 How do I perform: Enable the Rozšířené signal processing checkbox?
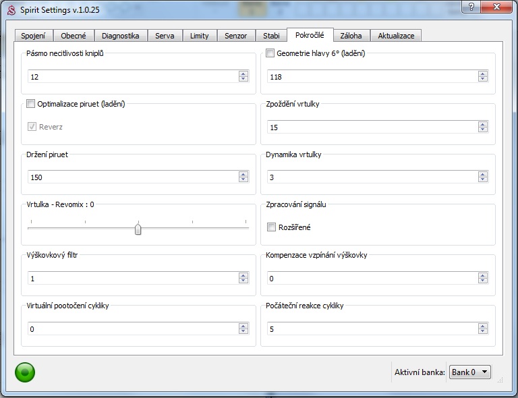pyautogui.click(x=272, y=227)
